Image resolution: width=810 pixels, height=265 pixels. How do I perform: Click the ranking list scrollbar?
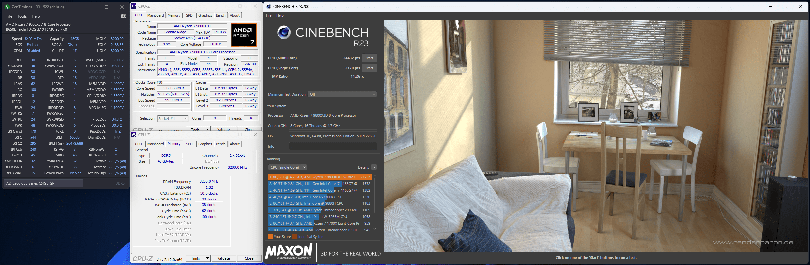[375, 195]
